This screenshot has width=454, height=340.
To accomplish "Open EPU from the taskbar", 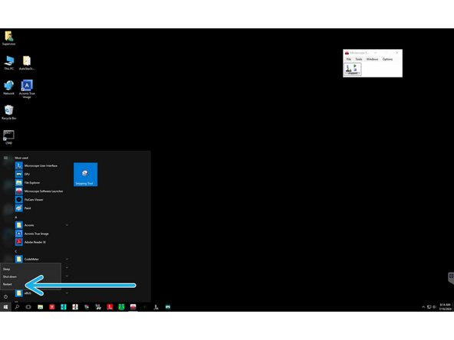I will click(x=168, y=307).
